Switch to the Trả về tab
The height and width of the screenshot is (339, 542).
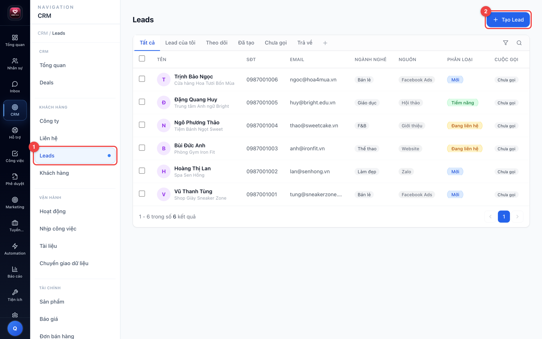coord(305,43)
